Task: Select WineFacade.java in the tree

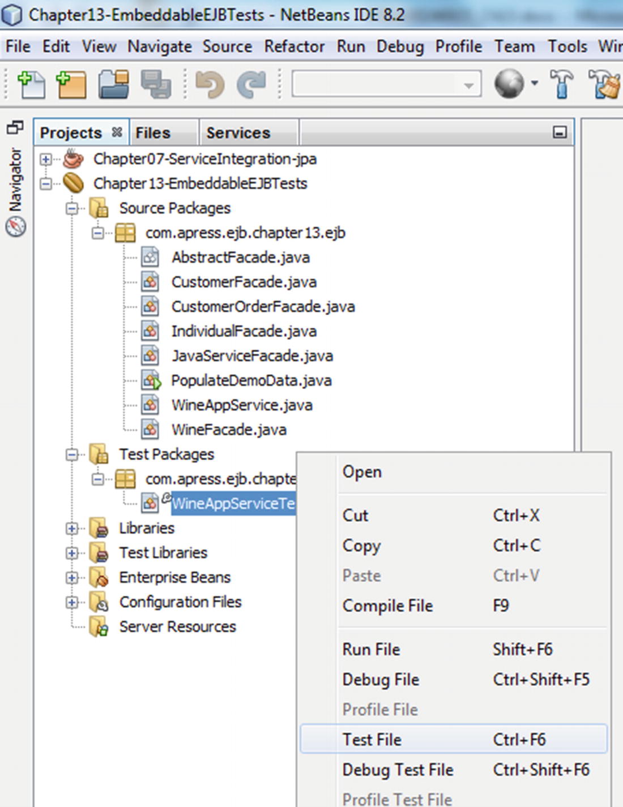Action: click(229, 430)
